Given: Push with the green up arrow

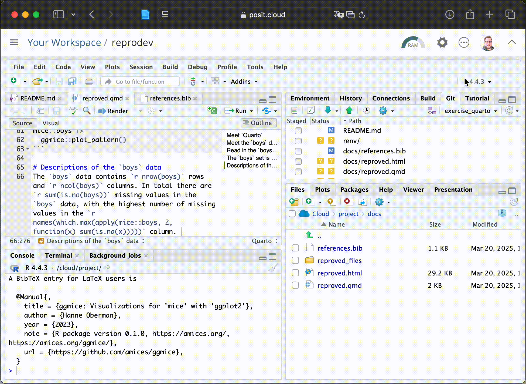Looking at the screenshot, I should tap(349, 110).
